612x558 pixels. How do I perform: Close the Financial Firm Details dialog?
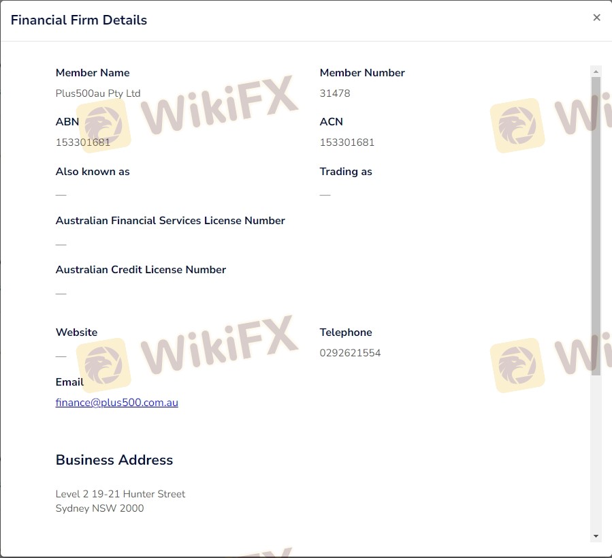596,18
